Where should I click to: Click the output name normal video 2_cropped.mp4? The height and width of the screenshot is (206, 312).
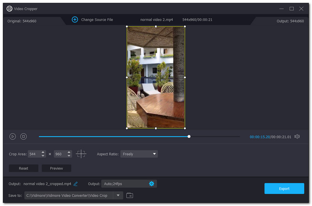tap(47, 184)
